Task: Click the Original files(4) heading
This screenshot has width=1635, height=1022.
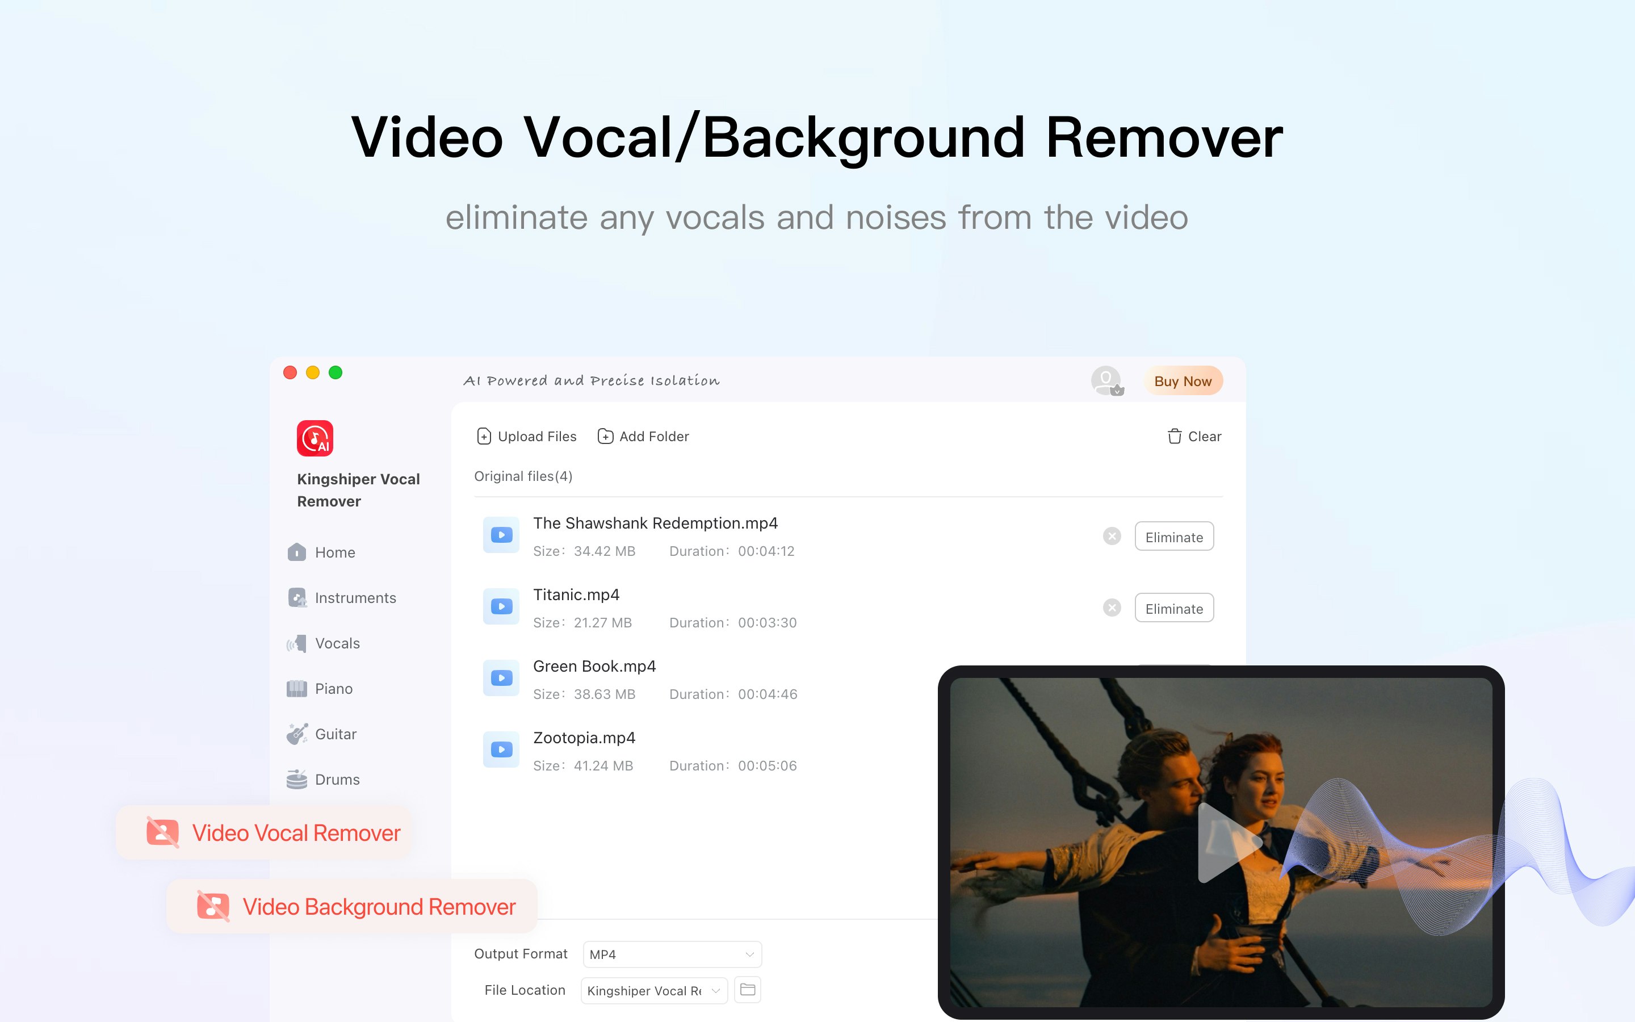Action: click(x=523, y=476)
